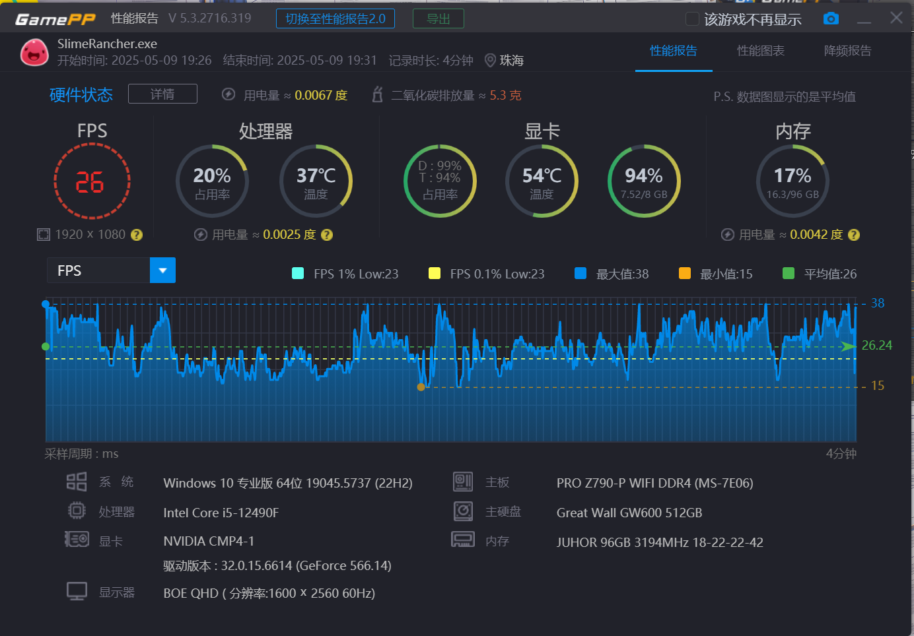914x636 pixels.
Task: Click the NVIDIA CMP4-1 text
Action: click(209, 541)
